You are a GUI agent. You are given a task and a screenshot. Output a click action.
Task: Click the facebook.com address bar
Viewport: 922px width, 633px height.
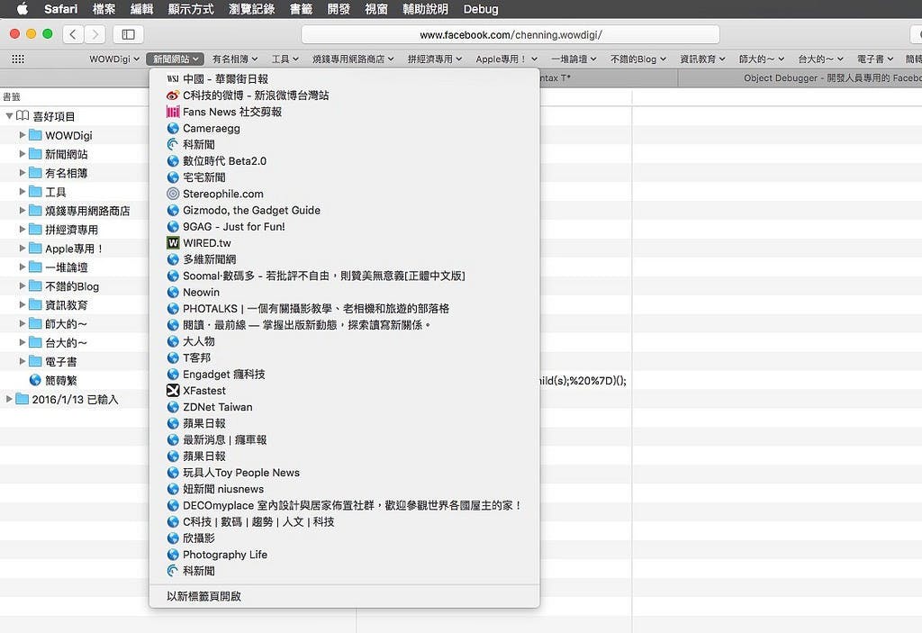tap(510, 35)
